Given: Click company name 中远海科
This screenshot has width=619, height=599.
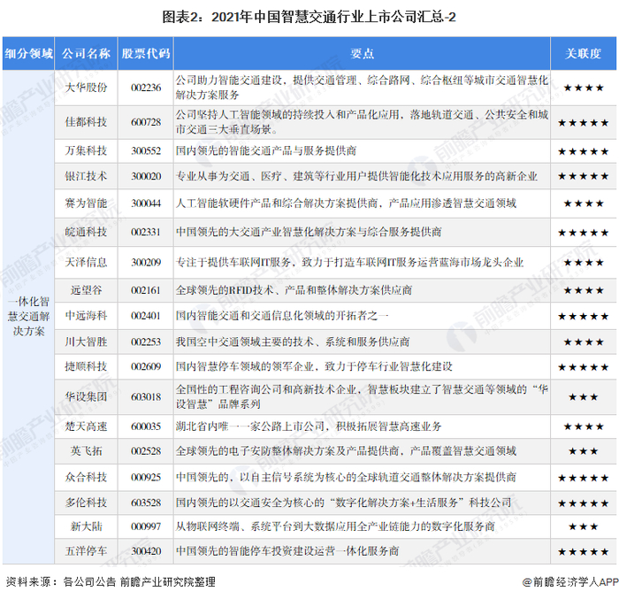Looking at the screenshot, I should (x=86, y=316).
